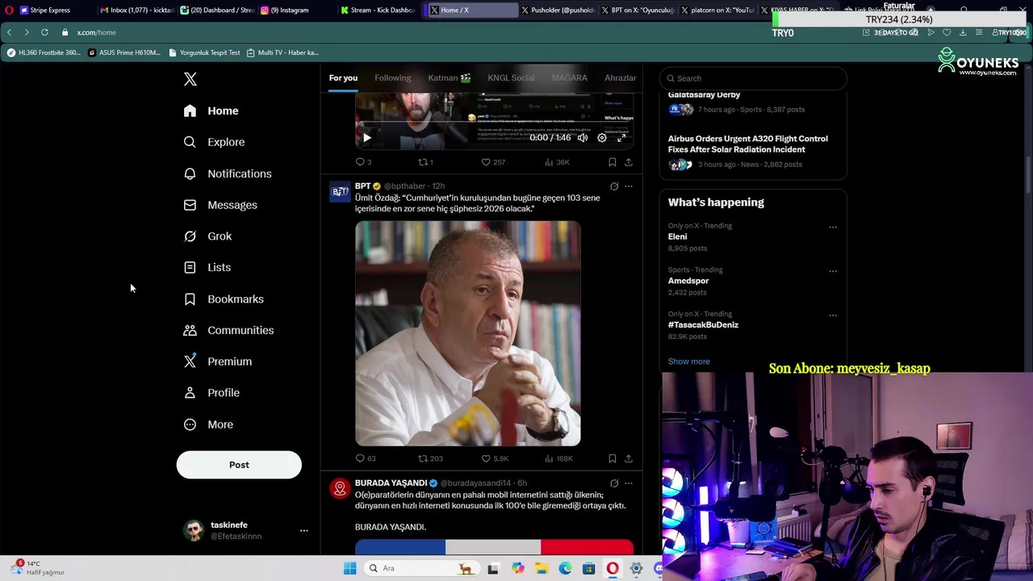Bookmark the video post

[x=613, y=162]
